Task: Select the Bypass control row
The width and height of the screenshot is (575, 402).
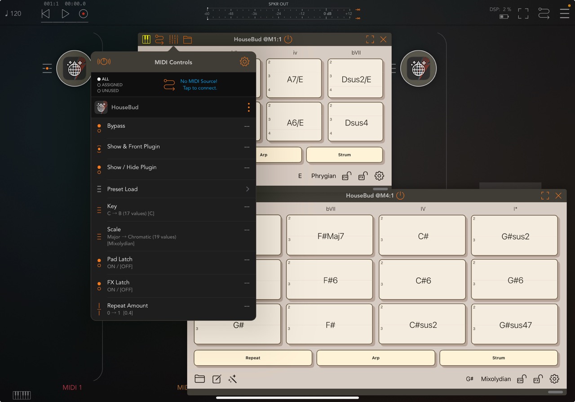Action: [x=173, y=128]
